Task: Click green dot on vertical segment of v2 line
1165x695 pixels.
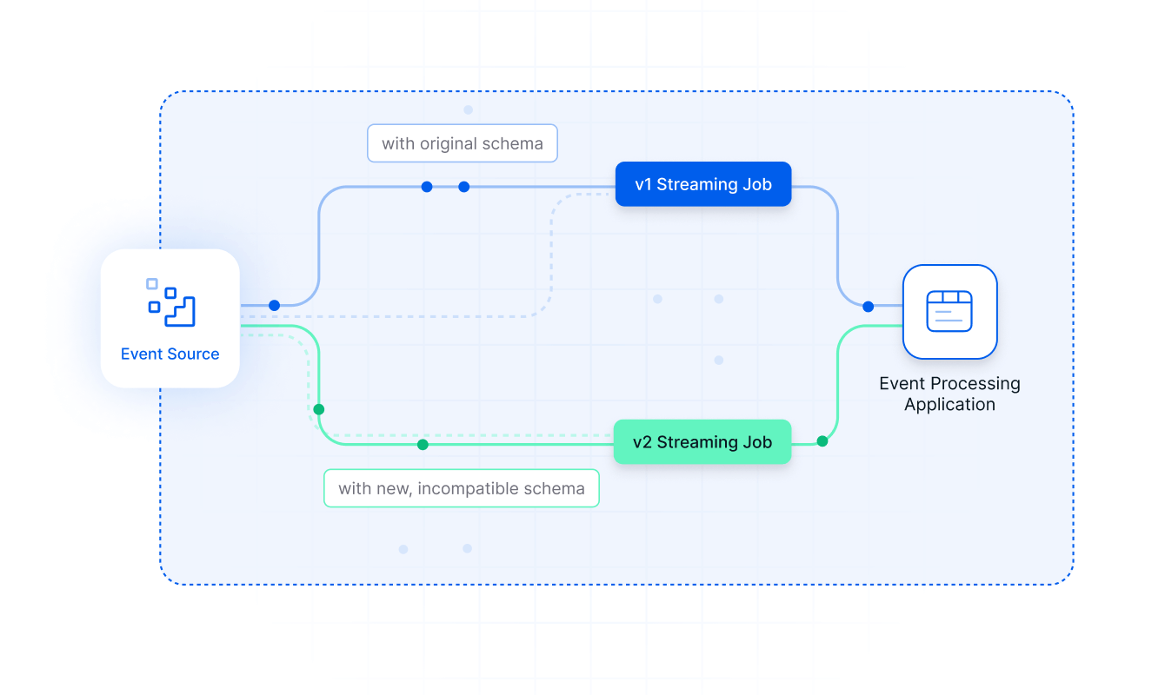Action: click(x=319, y=409)
